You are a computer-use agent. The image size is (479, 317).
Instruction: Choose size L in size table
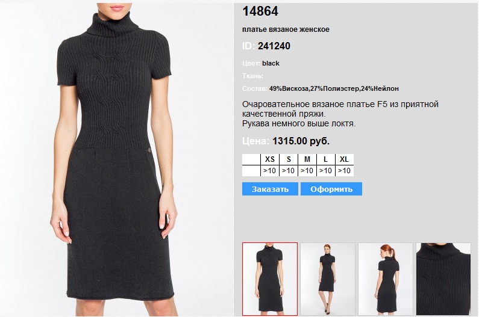click(326, 159)
